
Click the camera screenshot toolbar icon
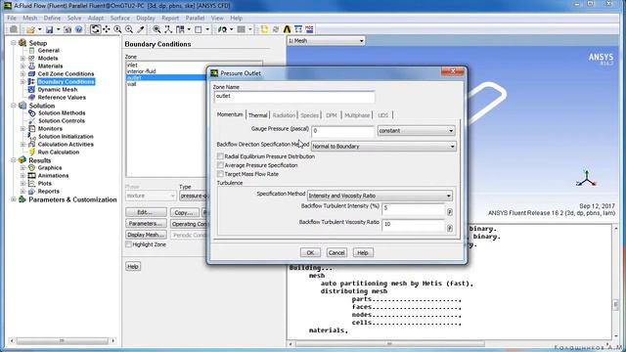click(x=67, y=29)
